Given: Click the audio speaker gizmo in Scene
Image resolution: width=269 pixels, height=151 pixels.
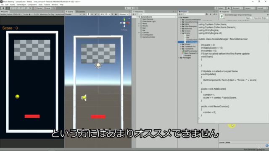Looking at the screenshot, I should pos(84,98).
